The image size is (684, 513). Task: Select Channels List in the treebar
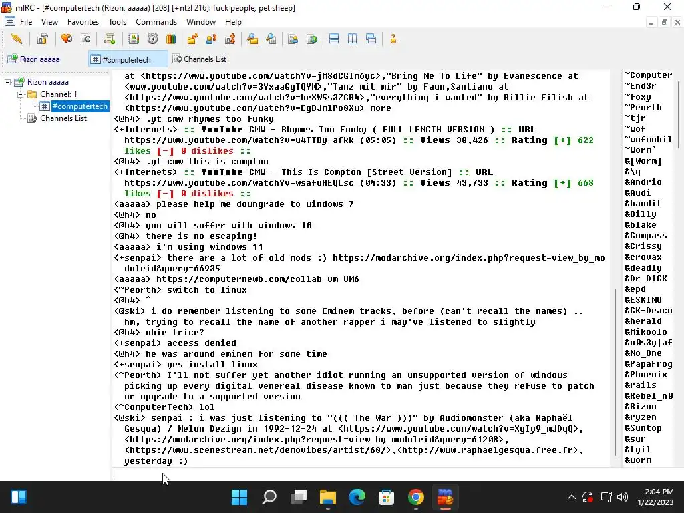[63, 118]
